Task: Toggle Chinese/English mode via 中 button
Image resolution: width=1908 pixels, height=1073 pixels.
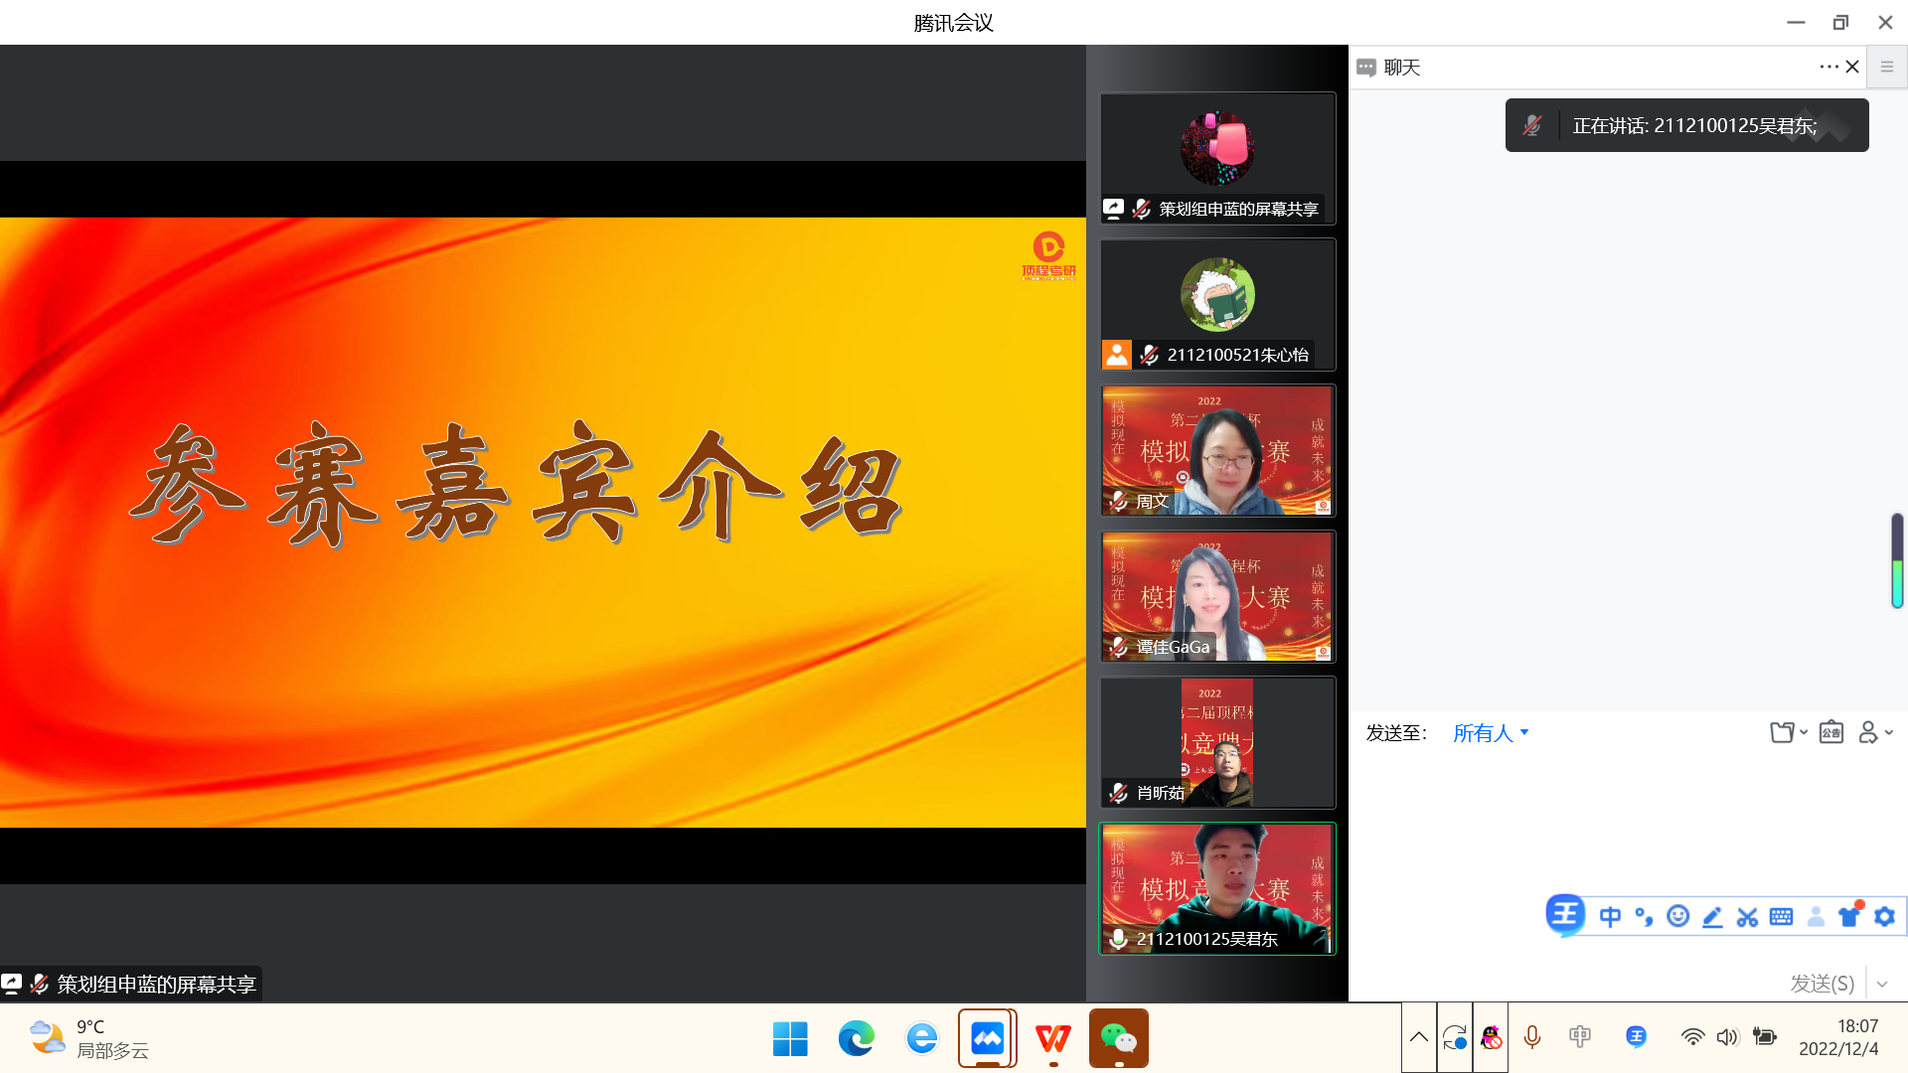Action: (x=1610, y=916)
